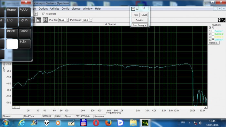Toggle the Peak Hold checkbox

tap(44, 14)
